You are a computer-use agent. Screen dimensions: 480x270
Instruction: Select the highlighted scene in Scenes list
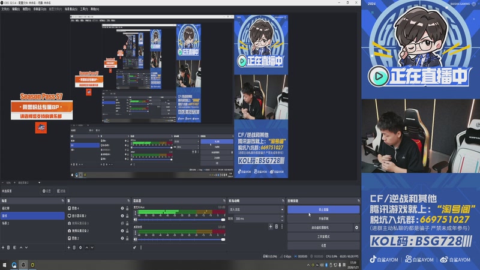tap(32, 215)
